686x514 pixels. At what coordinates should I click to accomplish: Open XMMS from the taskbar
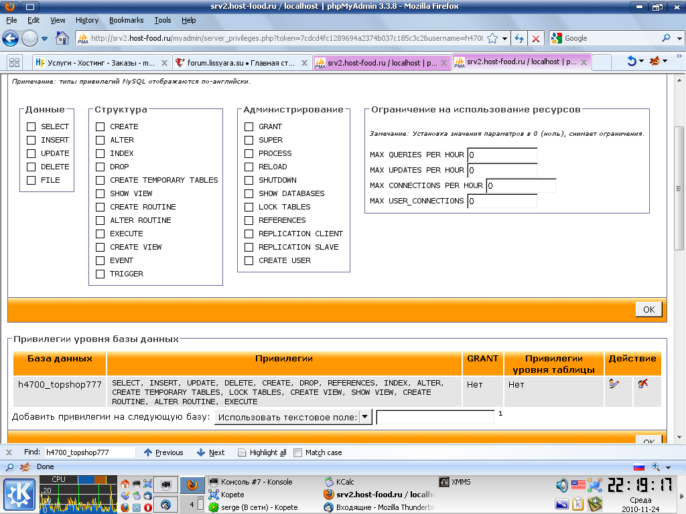[x=455, y=482]
